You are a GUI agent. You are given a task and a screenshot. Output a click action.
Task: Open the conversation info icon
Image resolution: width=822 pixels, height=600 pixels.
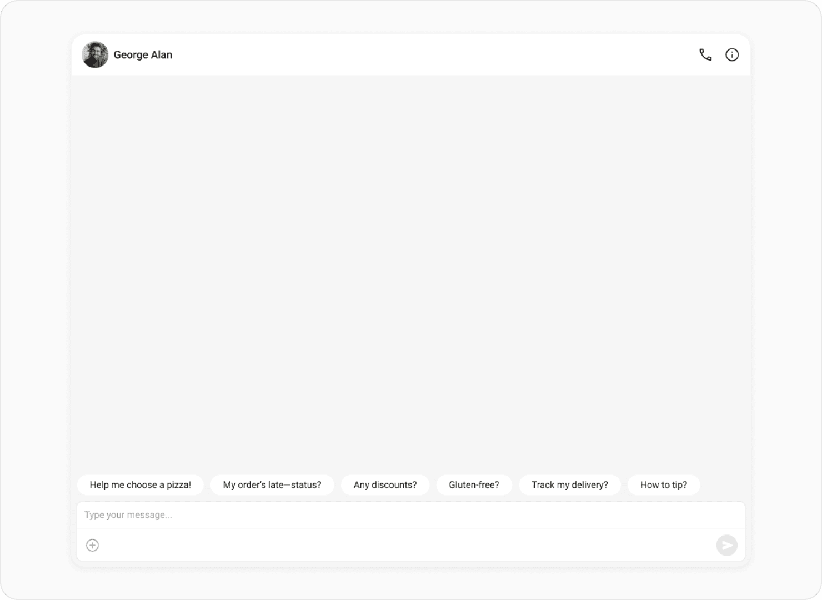pyautogui.click(x=732, y=54)
